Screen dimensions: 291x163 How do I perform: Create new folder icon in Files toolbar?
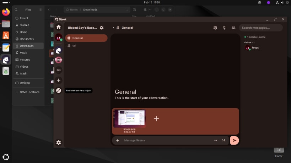click(x=134, y=10)
